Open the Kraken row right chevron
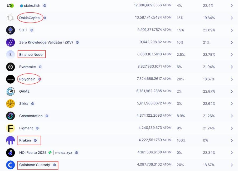The height and width of the screenshot is (171, 238). [232, 140]
